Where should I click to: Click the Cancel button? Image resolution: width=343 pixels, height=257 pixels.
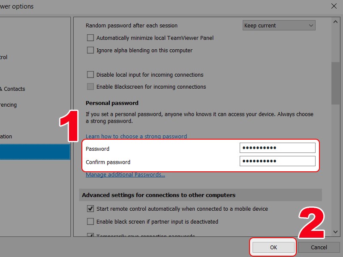click(319, 248)
